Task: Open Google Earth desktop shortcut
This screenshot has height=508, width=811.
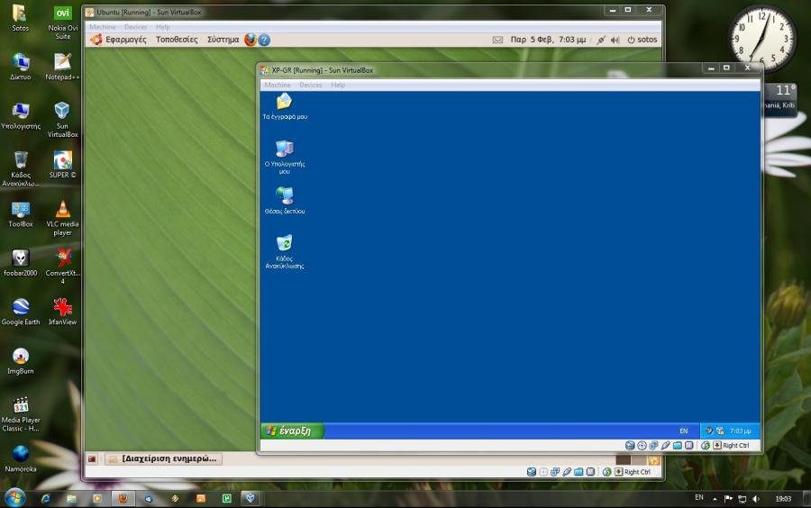Action: click(x=21, y=307)
